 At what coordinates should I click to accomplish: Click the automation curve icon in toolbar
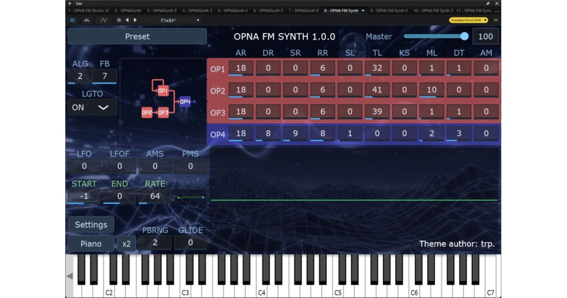pos(103,20)
